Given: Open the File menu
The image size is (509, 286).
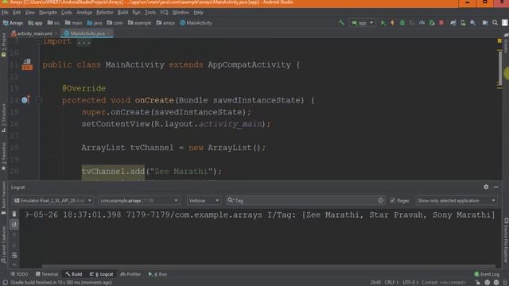Looking at the screenshot, I should click(5, 13).
